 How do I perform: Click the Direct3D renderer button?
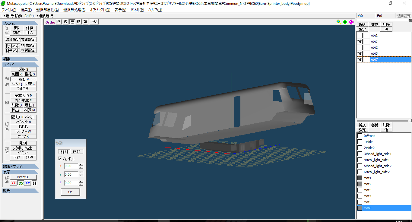pos(23,177)
